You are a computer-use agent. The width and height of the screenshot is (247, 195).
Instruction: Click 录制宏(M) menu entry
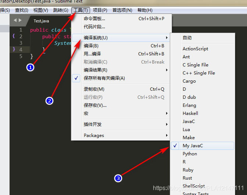click(x=121, y=89)
